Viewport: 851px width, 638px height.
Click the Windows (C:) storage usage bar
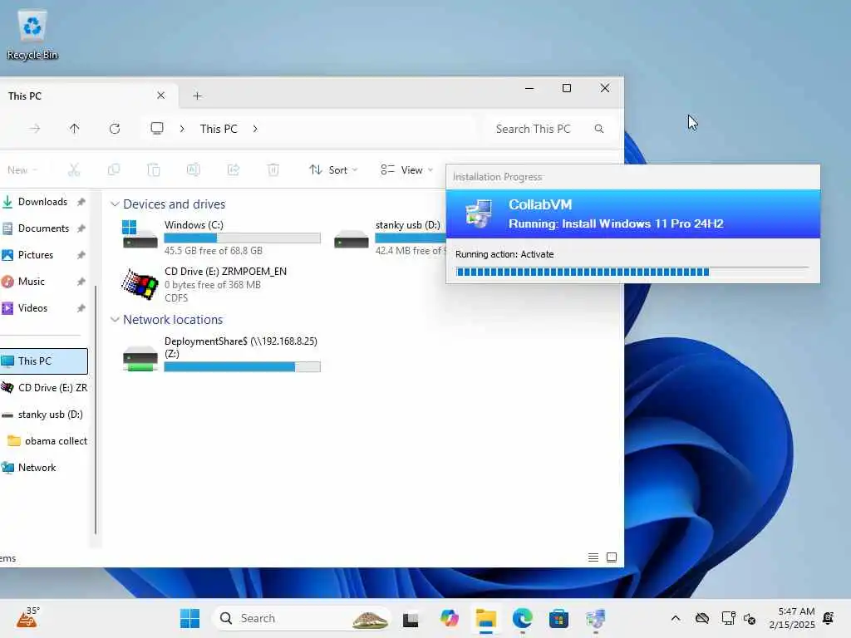coord(242,238)
